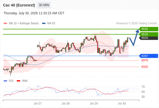Click the red 9MA legend swatch
Screen dimensions: 159x108
tap(18, 81)
